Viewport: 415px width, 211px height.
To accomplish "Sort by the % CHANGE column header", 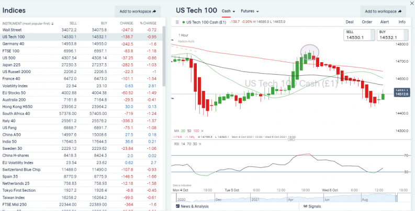I will click(148, 23).
